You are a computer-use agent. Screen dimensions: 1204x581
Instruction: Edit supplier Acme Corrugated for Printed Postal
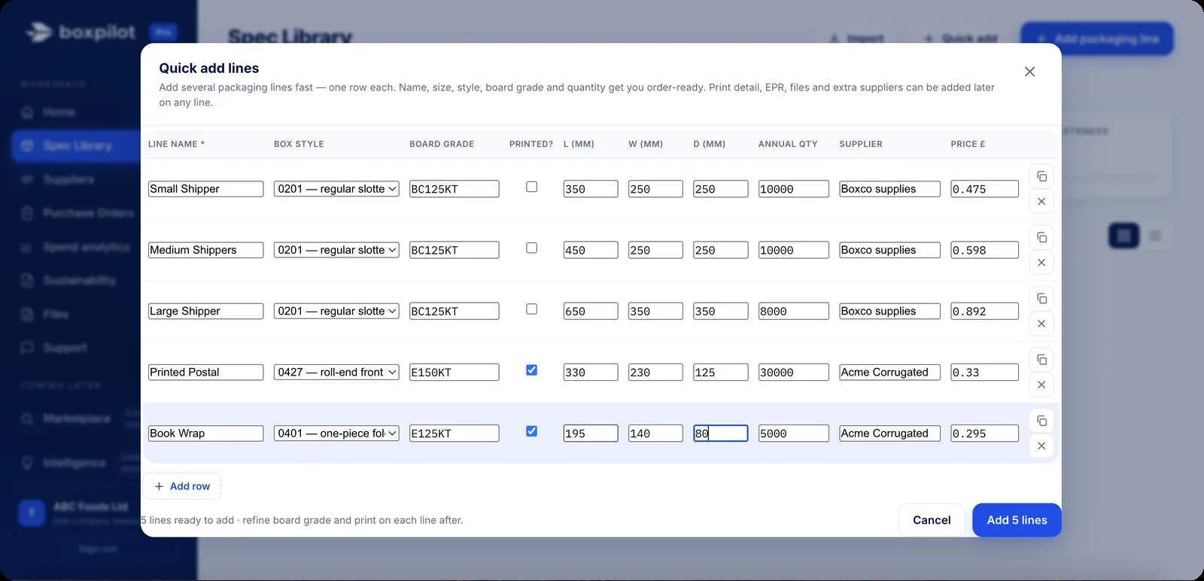pyautogui.click(x=889, y=372)
